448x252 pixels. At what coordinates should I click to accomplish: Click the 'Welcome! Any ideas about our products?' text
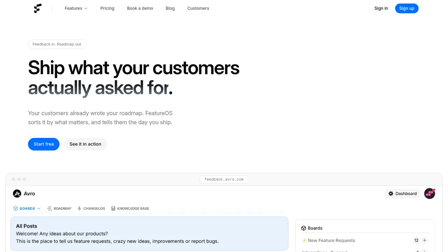tap(62, 233)
